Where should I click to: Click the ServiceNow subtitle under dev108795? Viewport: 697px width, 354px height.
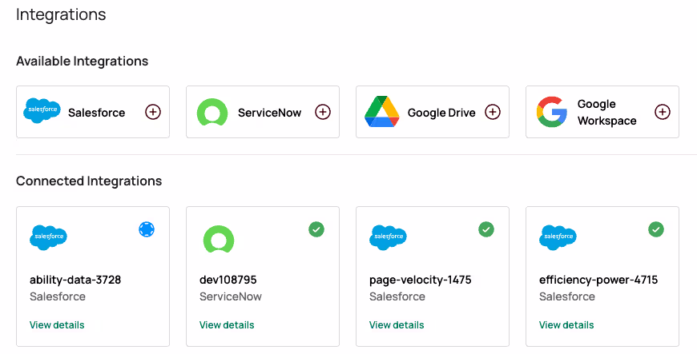(230, 296)
